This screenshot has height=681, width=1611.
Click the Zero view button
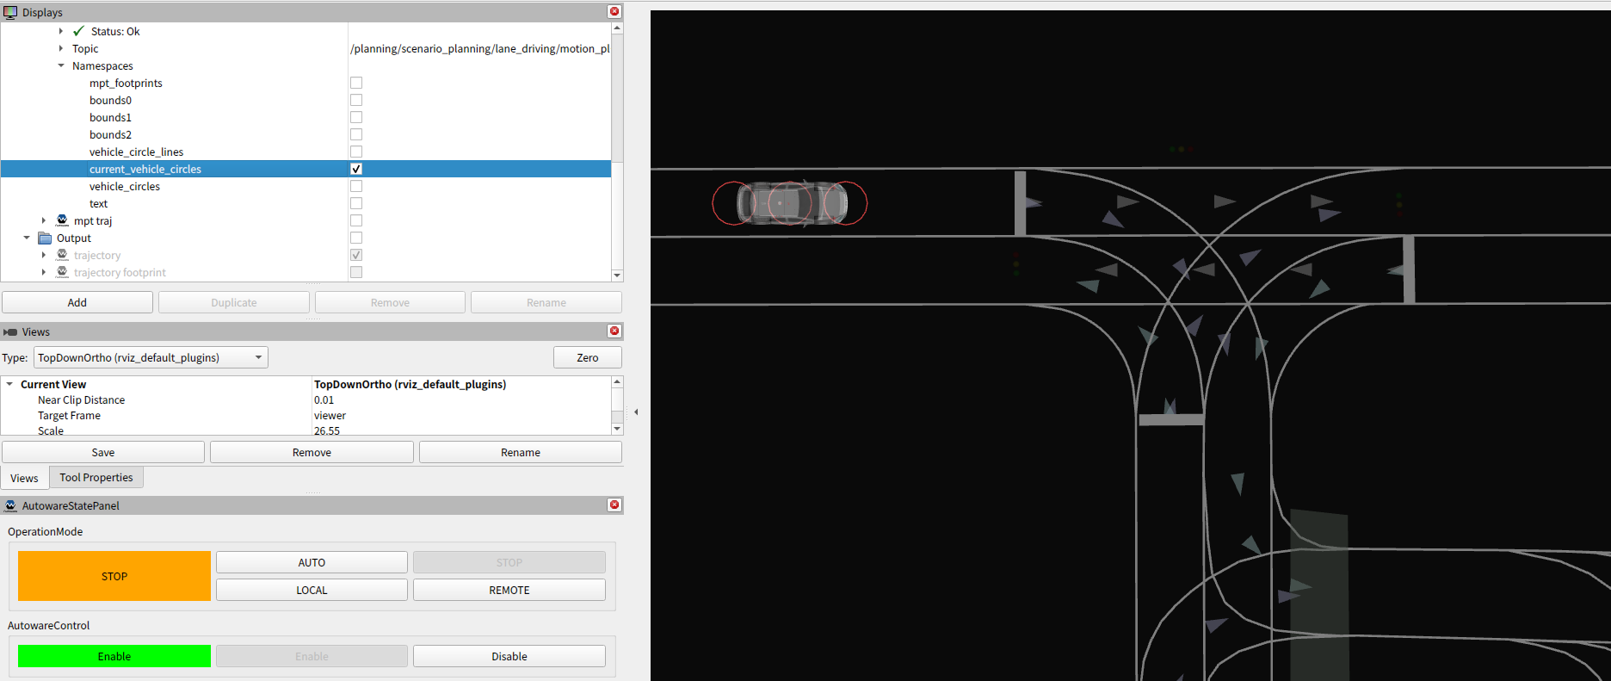(587, 357)
